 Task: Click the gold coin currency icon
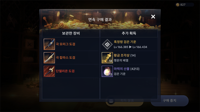[x=177, y=5]
